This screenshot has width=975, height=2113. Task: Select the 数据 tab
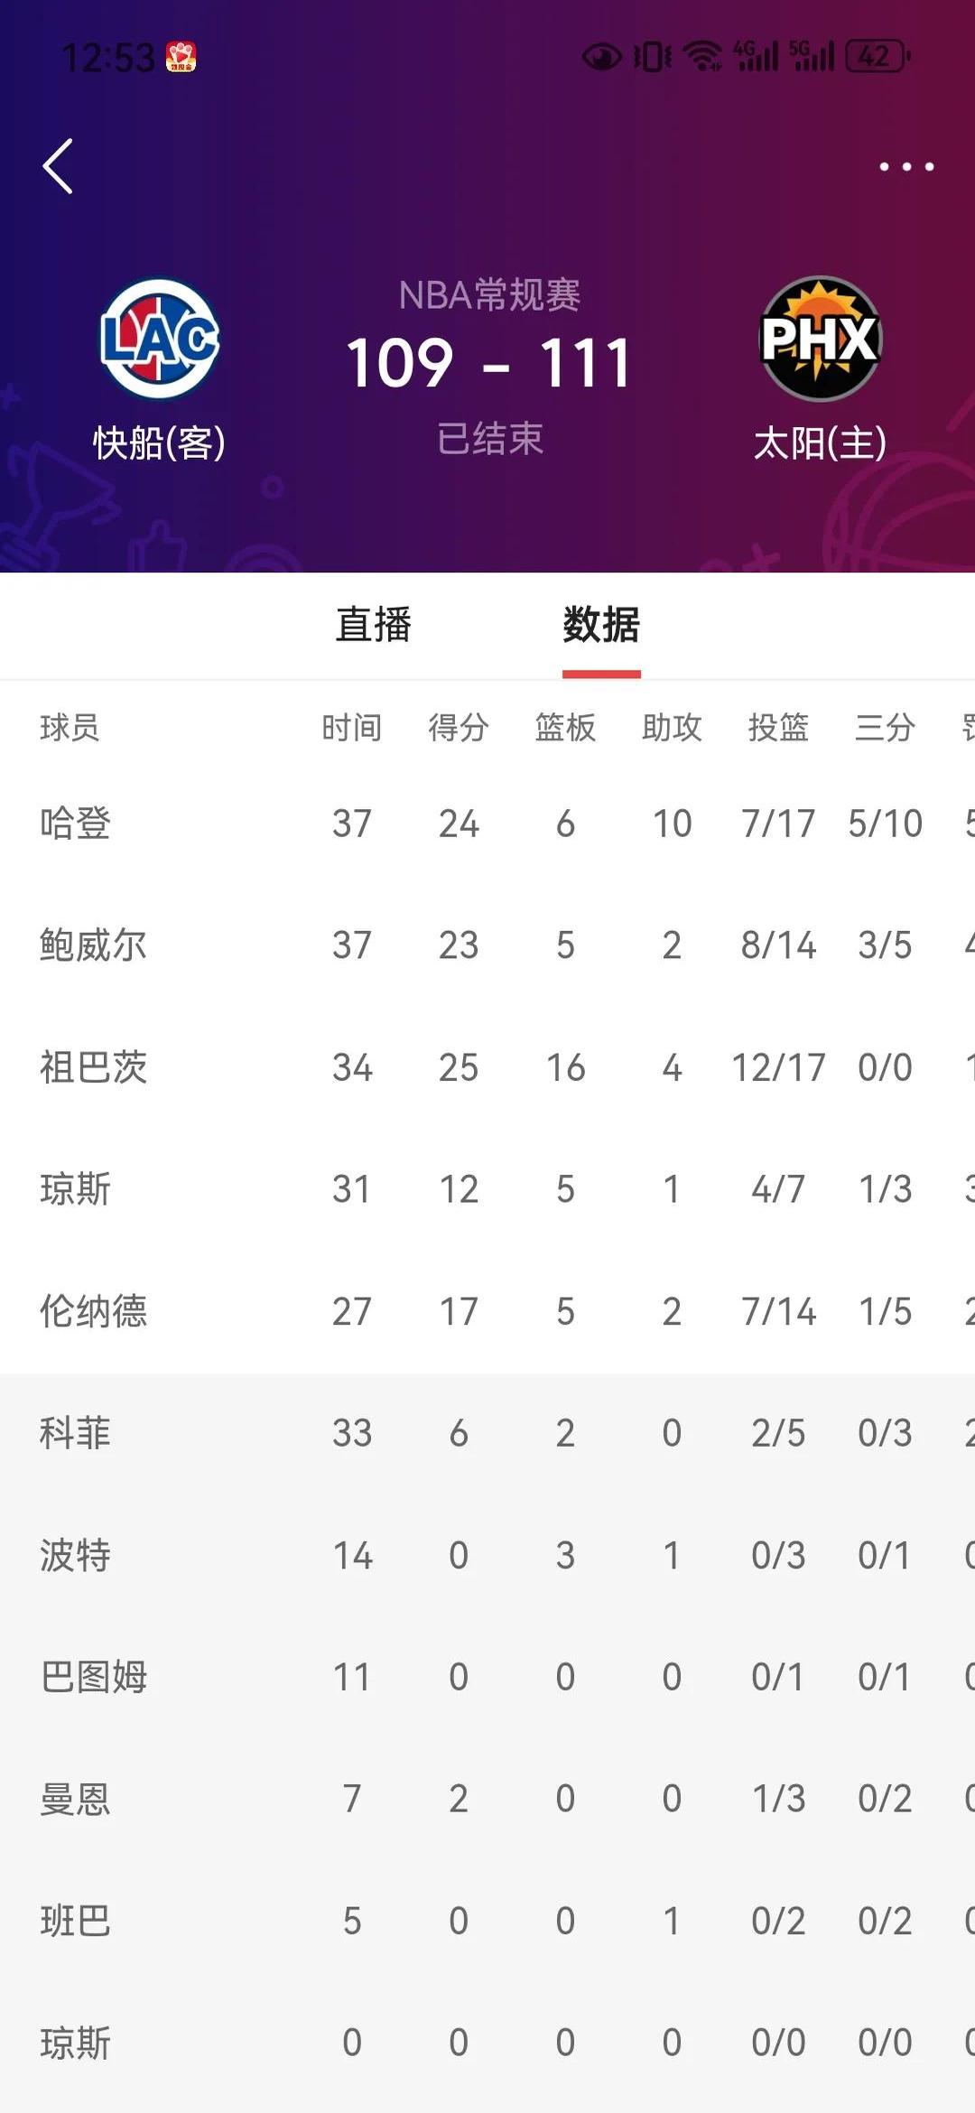point(601,625)
